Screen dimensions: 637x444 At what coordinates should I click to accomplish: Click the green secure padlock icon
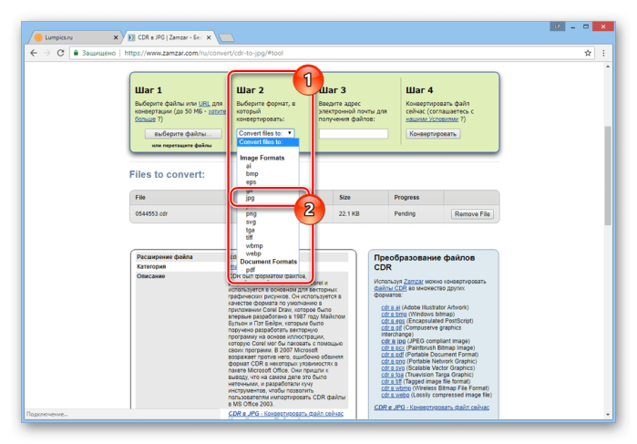click(76, 53)
